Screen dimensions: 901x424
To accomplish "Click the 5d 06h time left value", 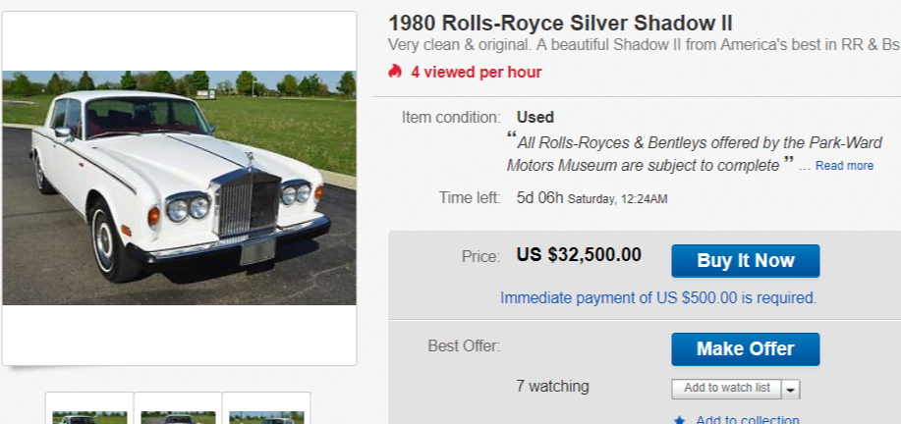I will coord(538,198).
